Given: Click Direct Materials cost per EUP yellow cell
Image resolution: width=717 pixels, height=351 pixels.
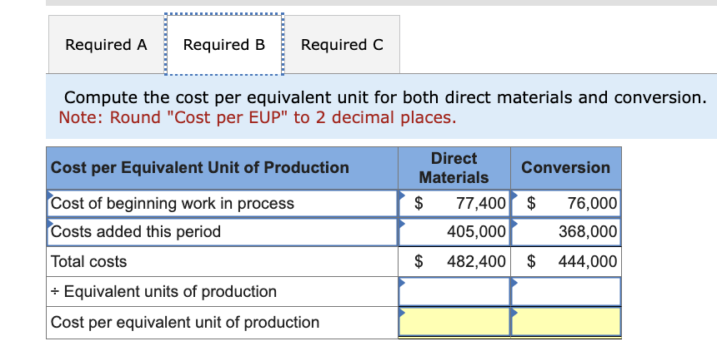Looking at the screenshot, I should click(454, 322).
